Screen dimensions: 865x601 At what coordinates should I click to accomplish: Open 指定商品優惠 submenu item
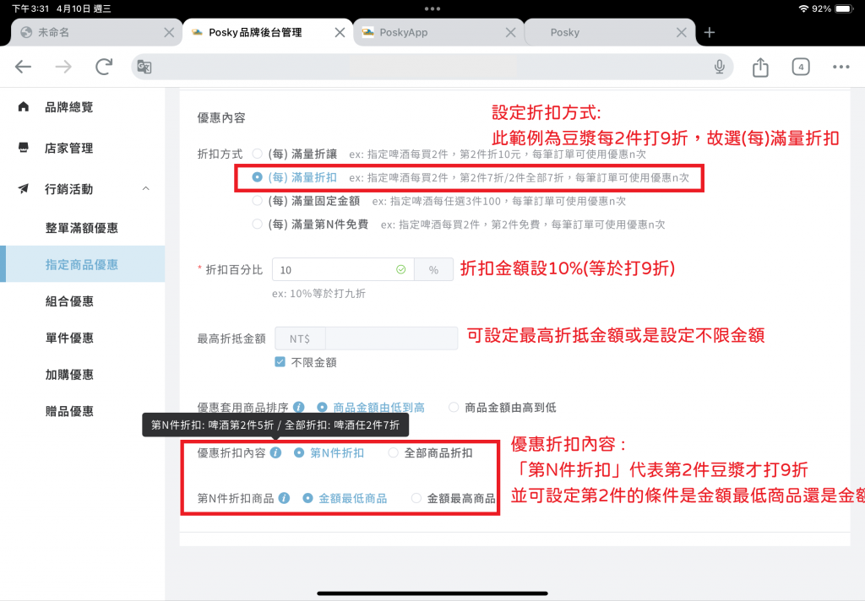point(83,264)
